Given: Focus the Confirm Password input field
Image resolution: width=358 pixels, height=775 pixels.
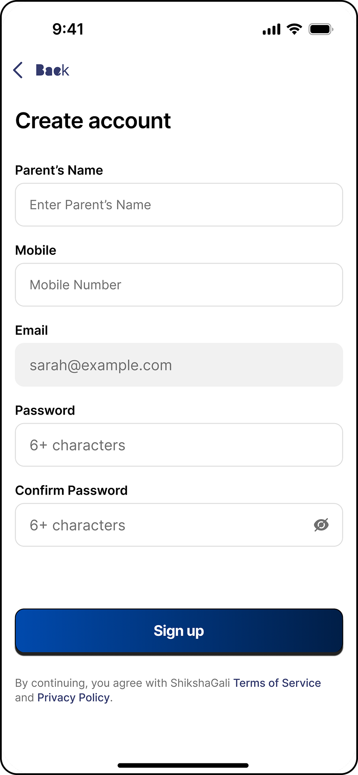Looking at the screenshot, I should point(164,525).
